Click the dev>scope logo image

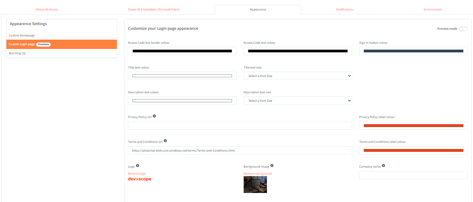[x=140, y=179]
